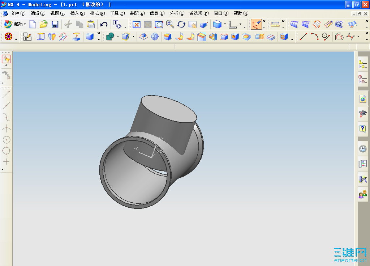Screen dimensions: 370x266
Task: Open the Help question-mark side tab
Action: pyautogui.click(x=363, y=129)
